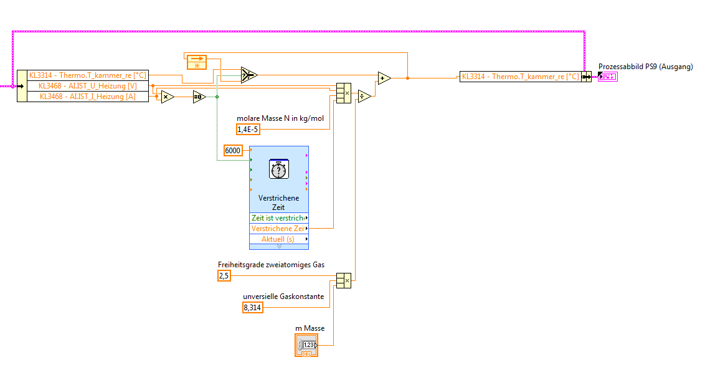Click the bundle element 'KL3314 - Thermo.T_kammer_re [°C]' on right
Viewport: 705px width, 380px height.
(x=521, y=77)
